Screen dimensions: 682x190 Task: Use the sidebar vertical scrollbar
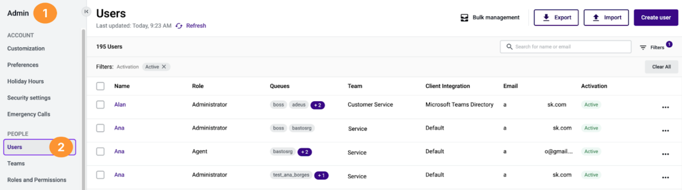(83, 110)
